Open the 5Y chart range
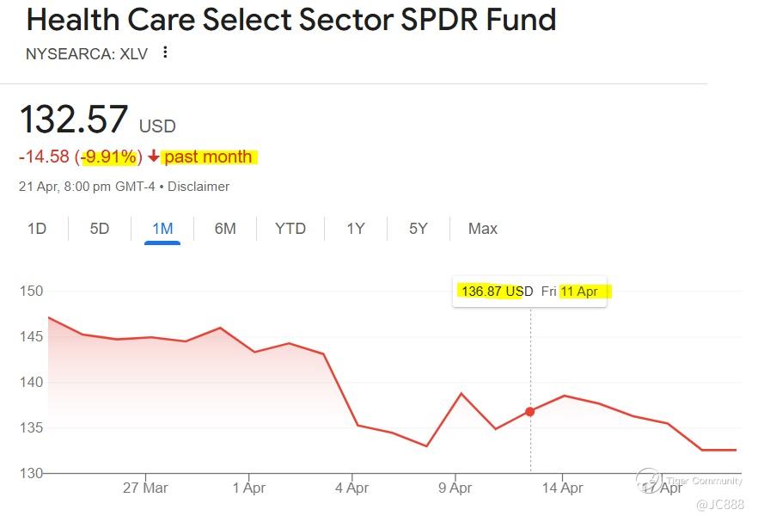 click(419, 229)
